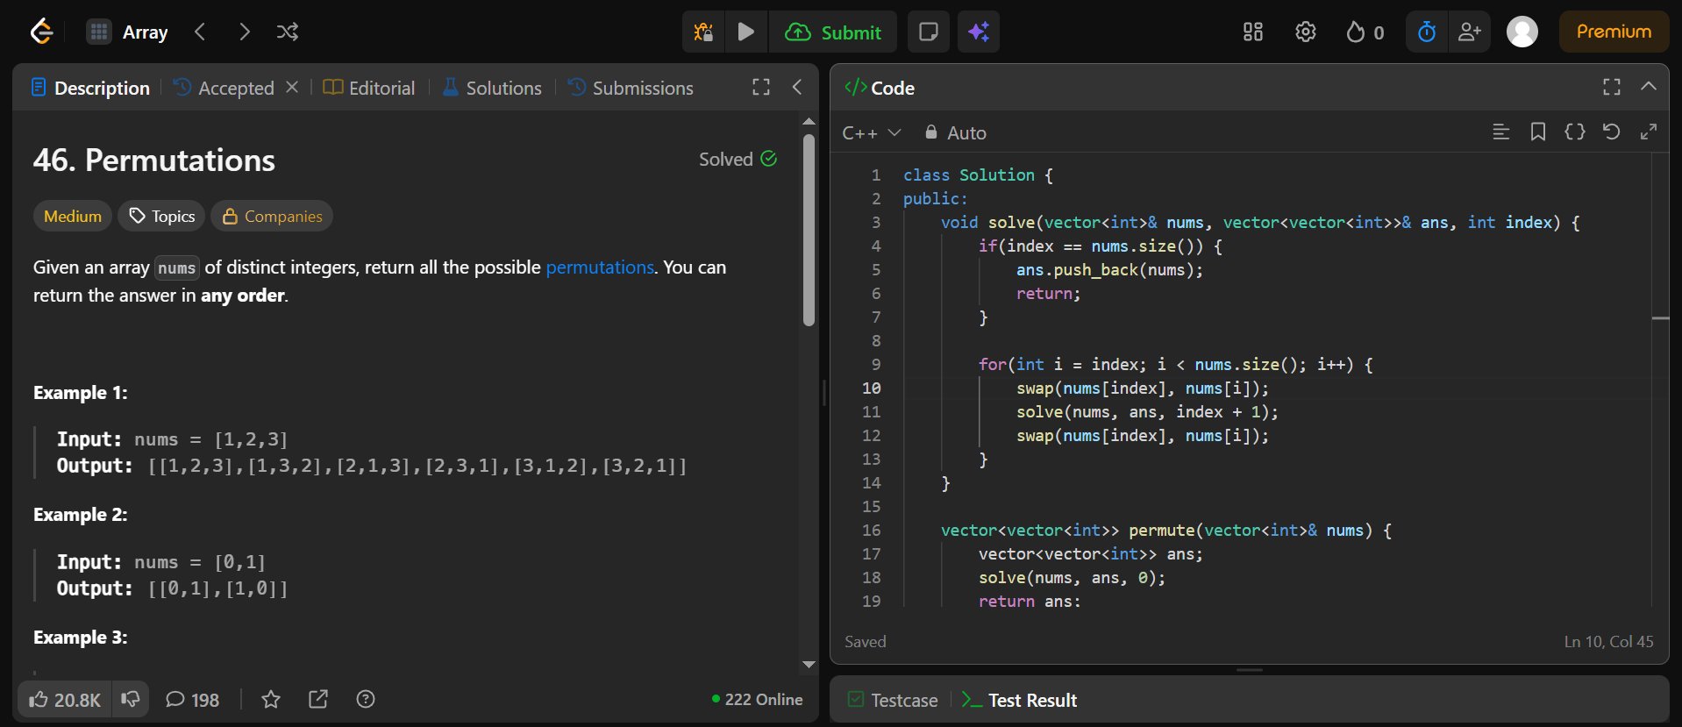Upvote the problem with 20.8K likes

[x=65, y=700]
